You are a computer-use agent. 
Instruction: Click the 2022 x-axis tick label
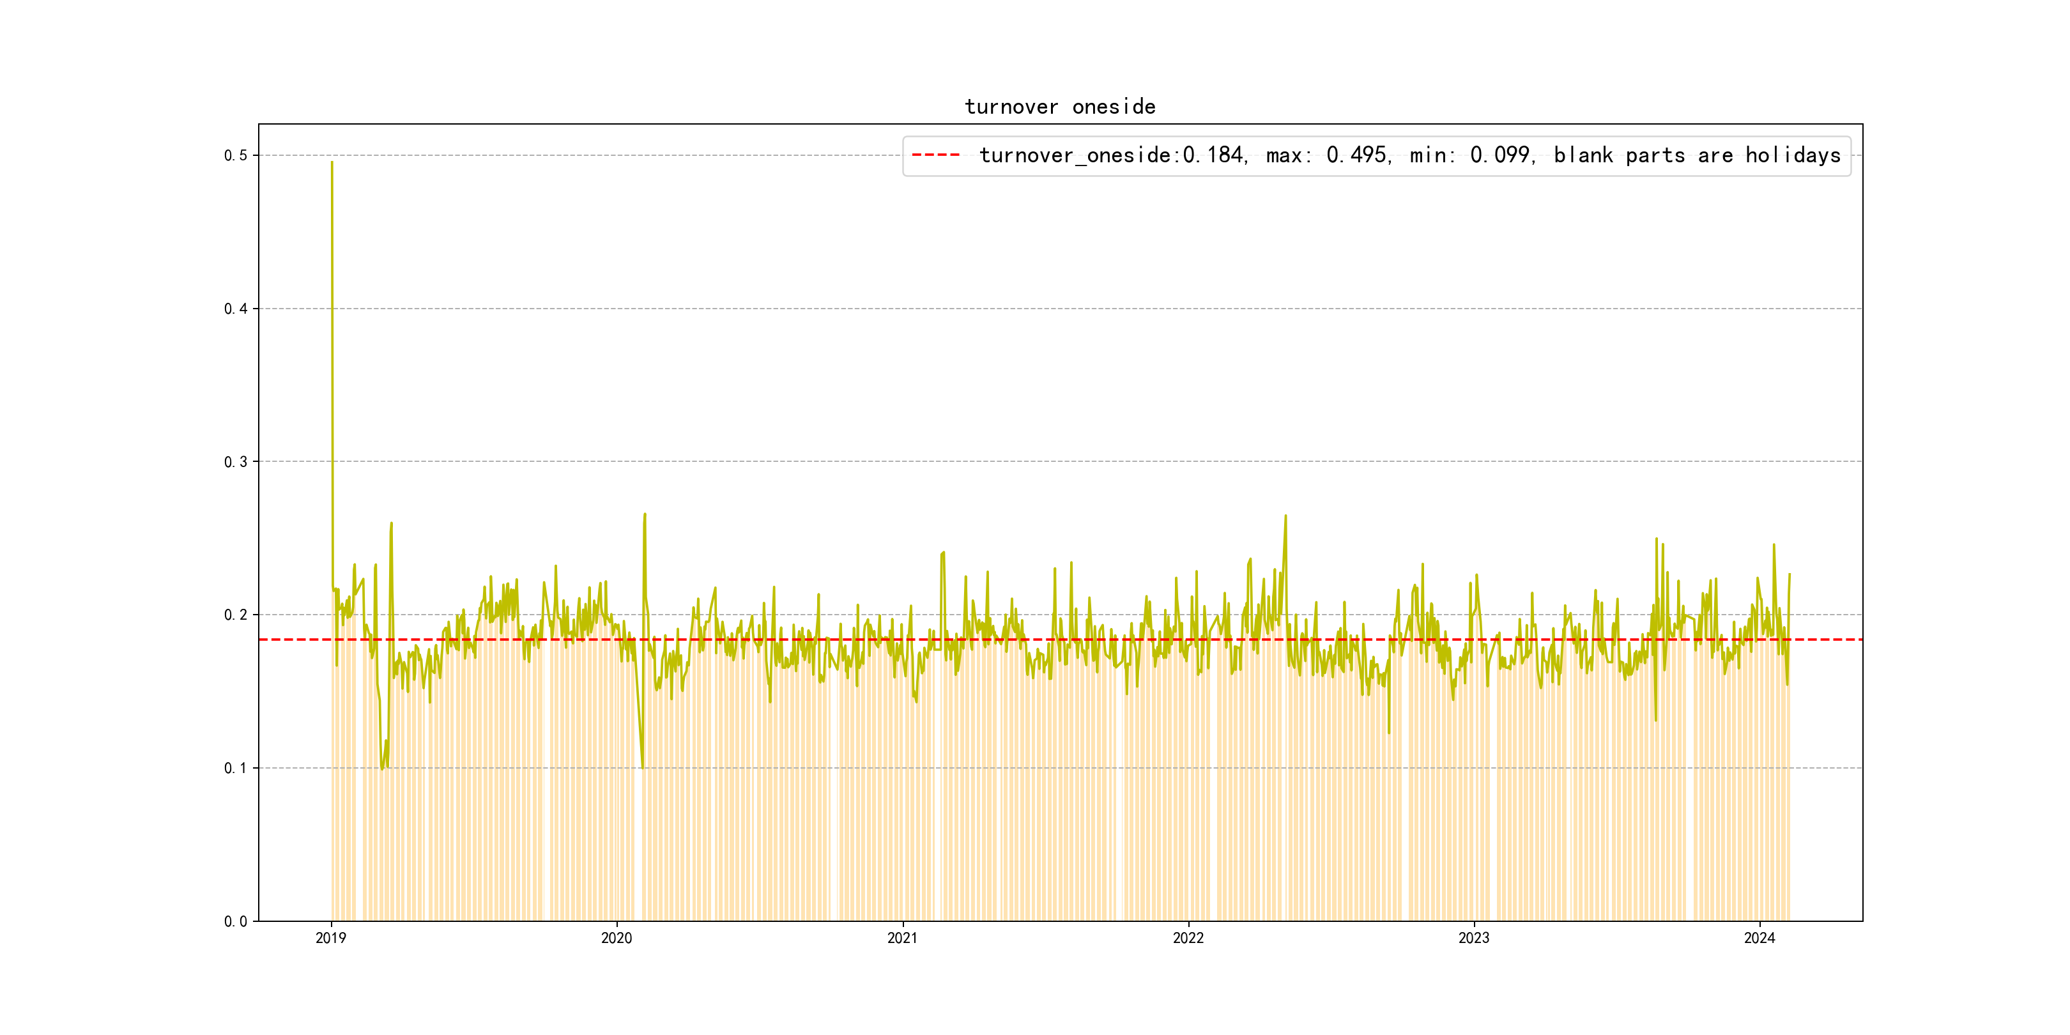click(x=1188, y=938)
